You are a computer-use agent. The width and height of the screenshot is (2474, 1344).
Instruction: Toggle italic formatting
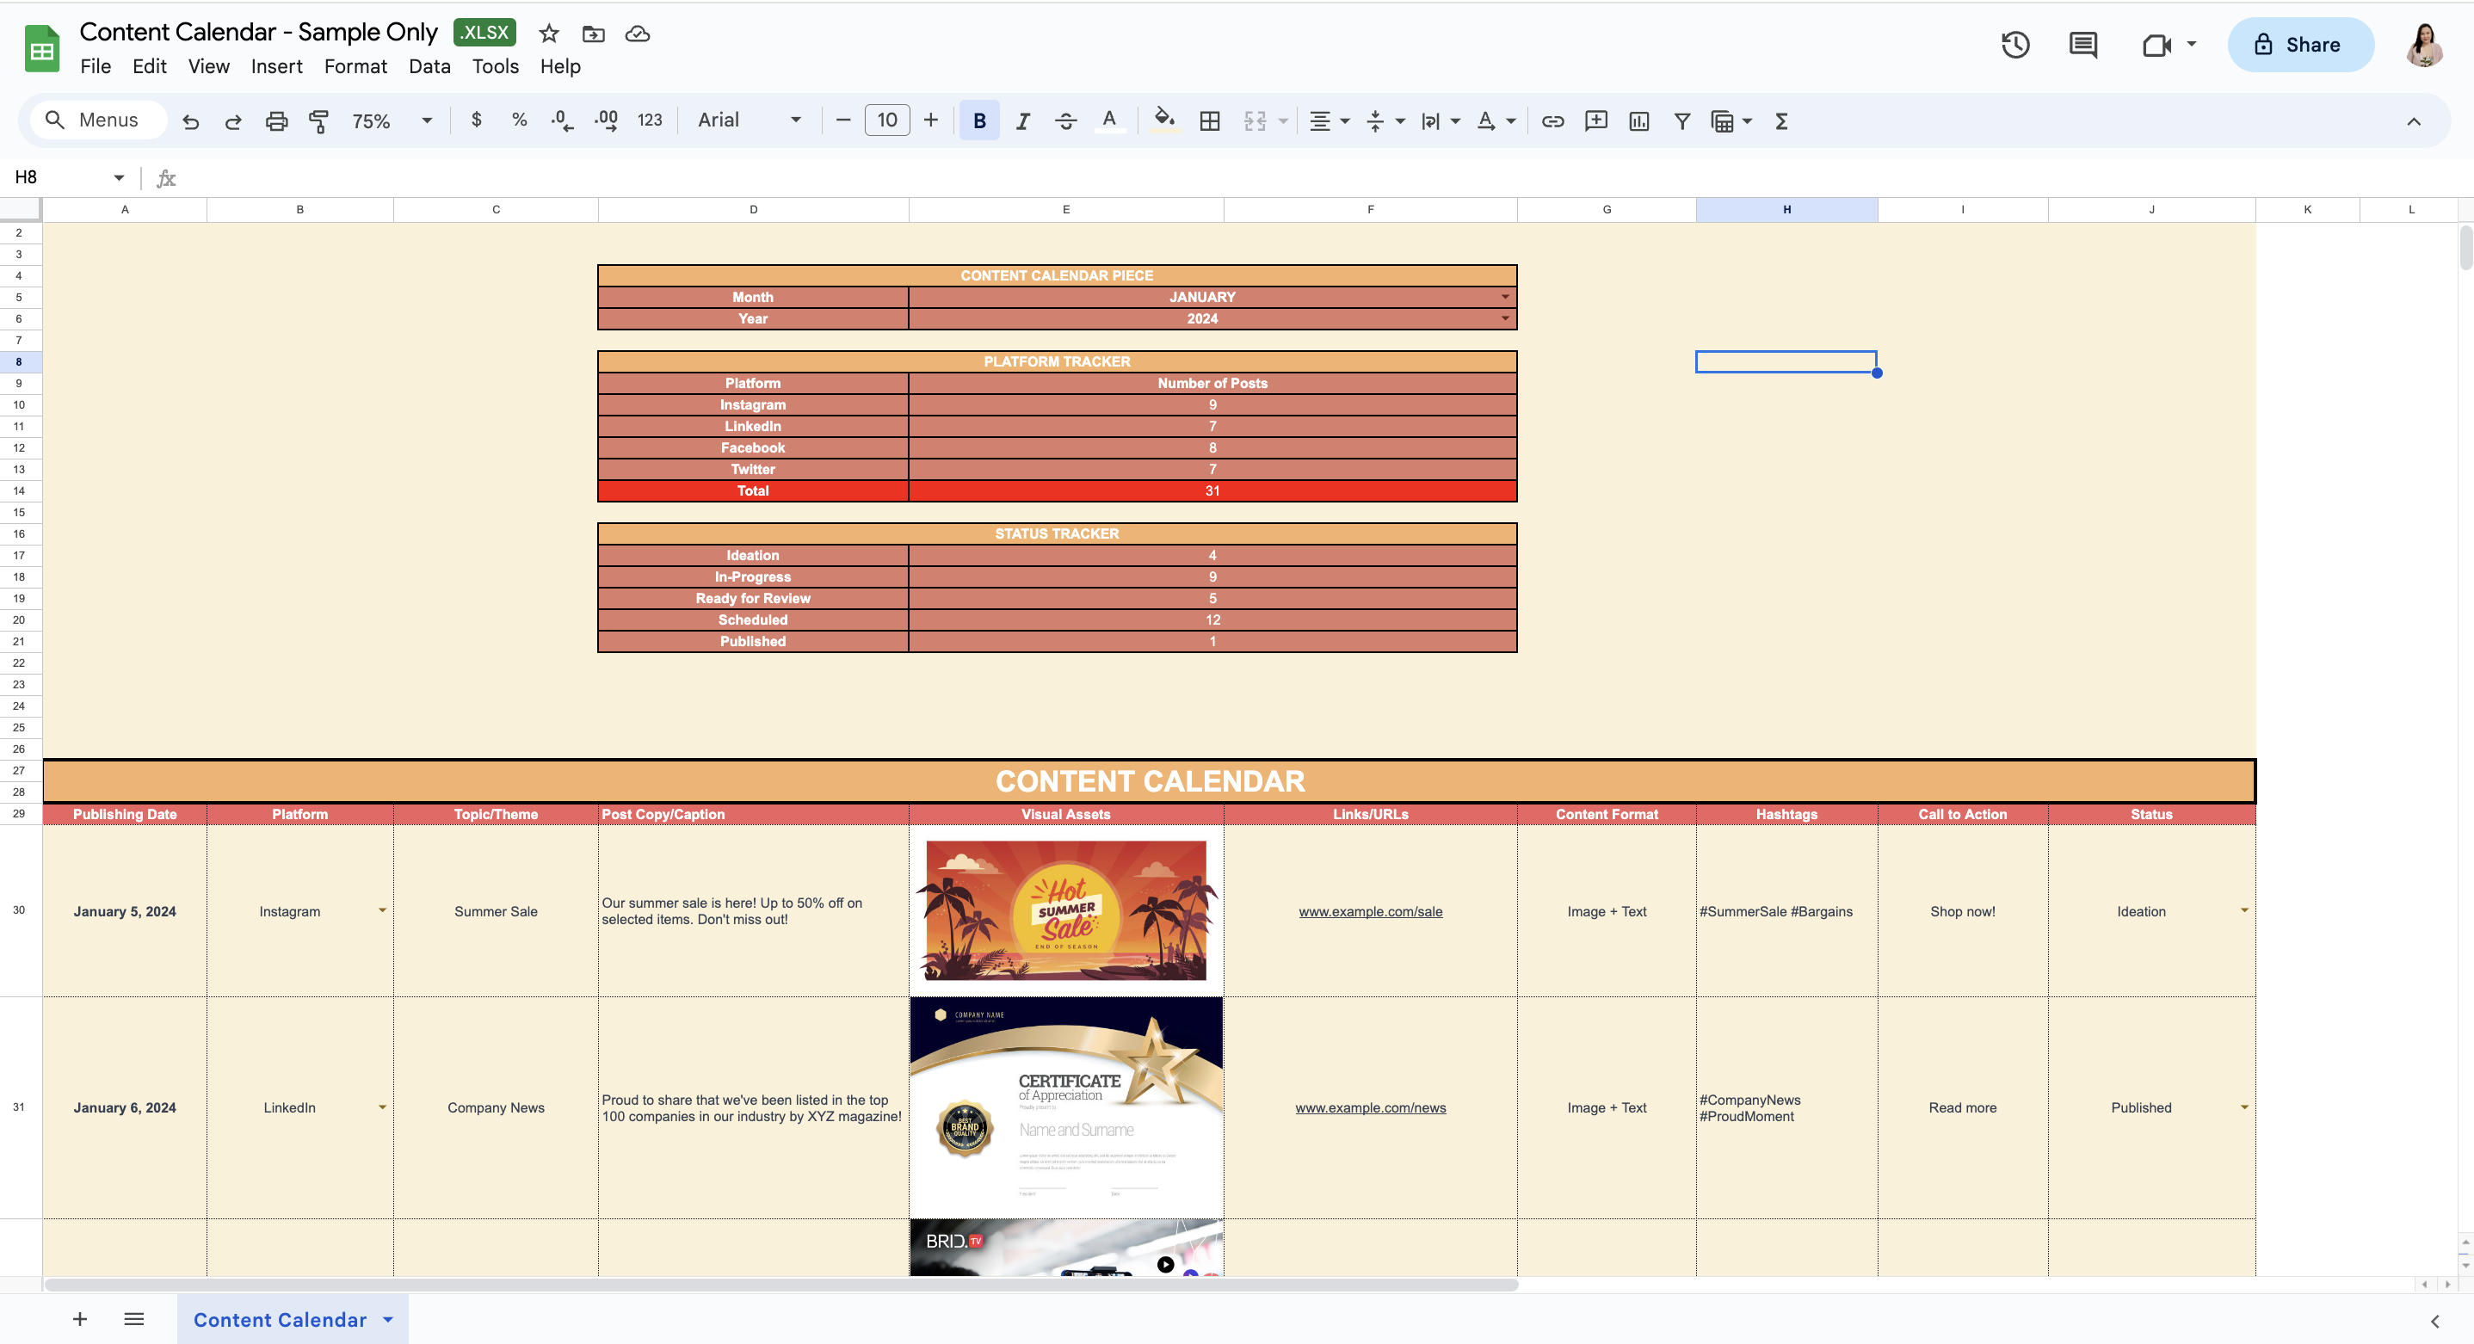tap(1023, 121)
